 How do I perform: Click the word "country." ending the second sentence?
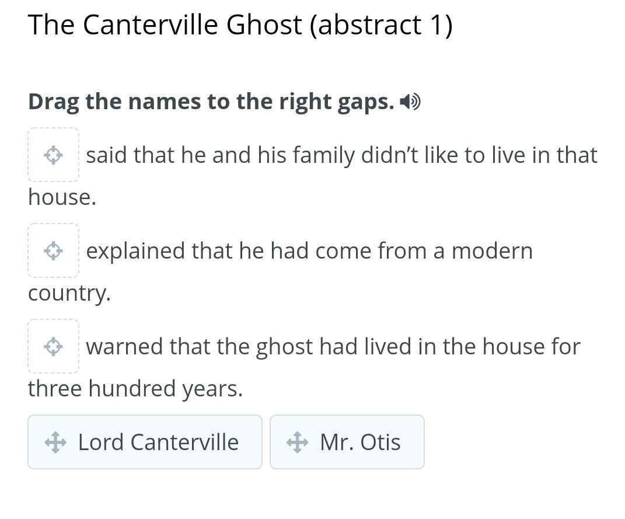coord(69,293)
